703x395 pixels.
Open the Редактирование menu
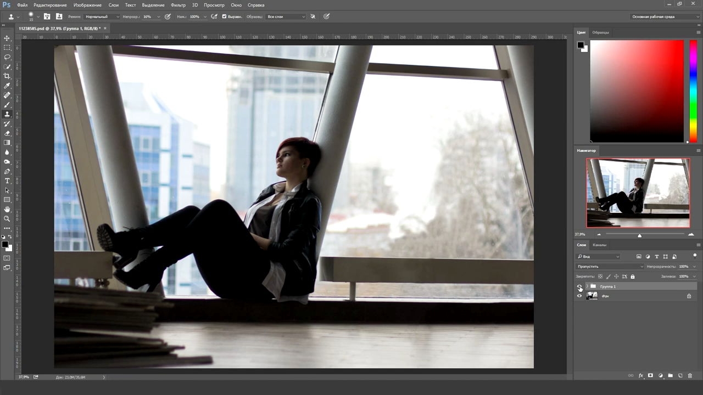(x=50, y=5)
